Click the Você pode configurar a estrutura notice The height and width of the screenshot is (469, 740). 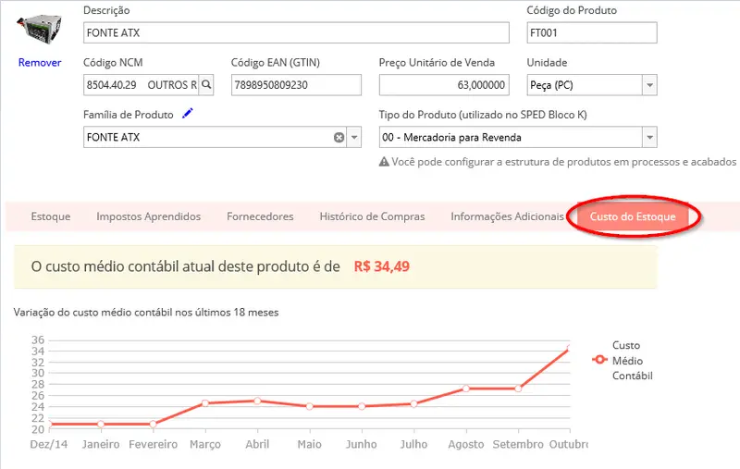pos(563,162)
